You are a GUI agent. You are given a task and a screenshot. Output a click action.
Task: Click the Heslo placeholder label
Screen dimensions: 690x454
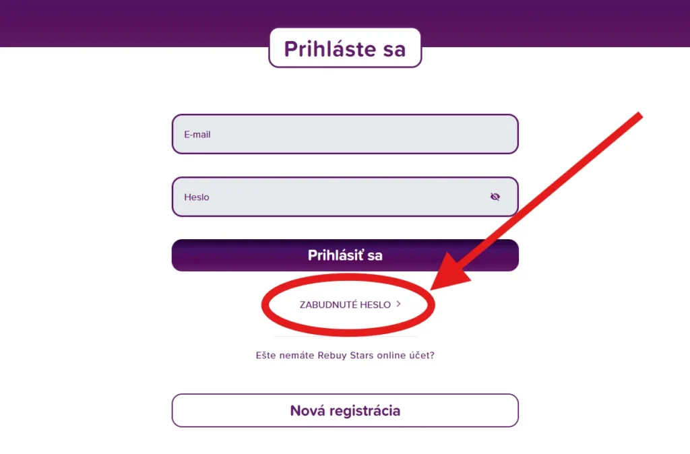pyautogui.click(x=197, y=197)
